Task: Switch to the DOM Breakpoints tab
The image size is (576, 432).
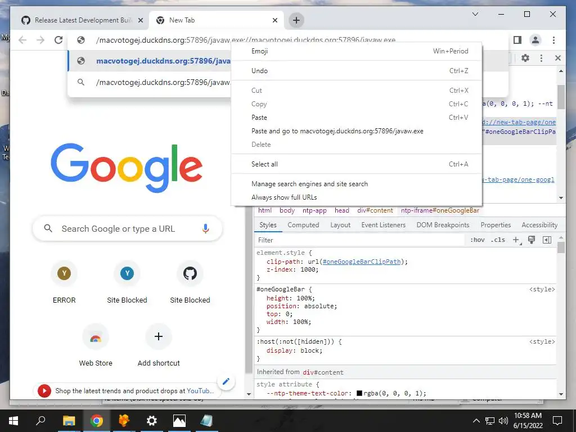Action: point(443,225)
